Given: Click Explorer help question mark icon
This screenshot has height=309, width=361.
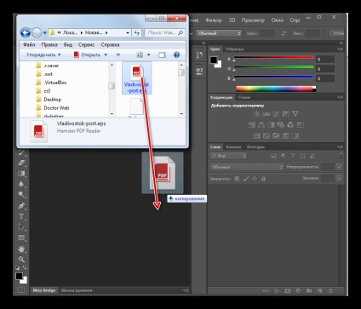Looking at the screenshot, I should pos(176,54).
